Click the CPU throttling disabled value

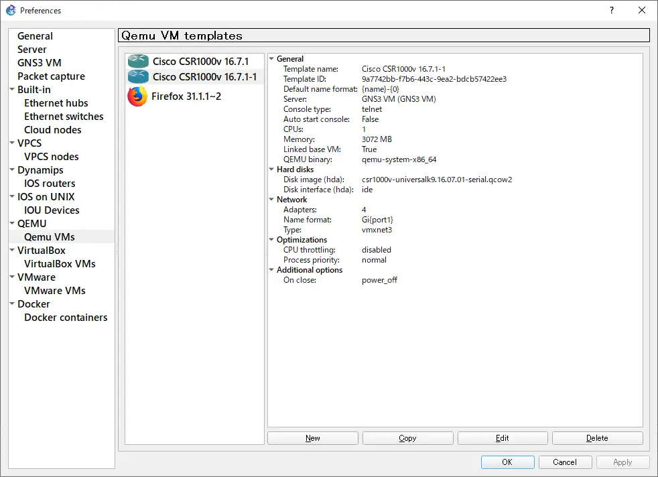click(377, 250)
